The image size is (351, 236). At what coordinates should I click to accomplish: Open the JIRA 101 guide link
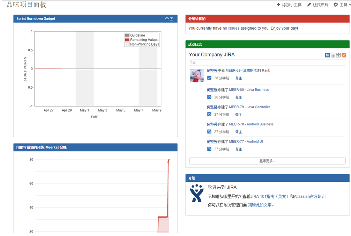point(269,196)
